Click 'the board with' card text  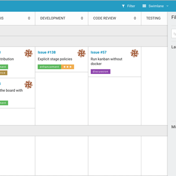click(x=11, y=90)
